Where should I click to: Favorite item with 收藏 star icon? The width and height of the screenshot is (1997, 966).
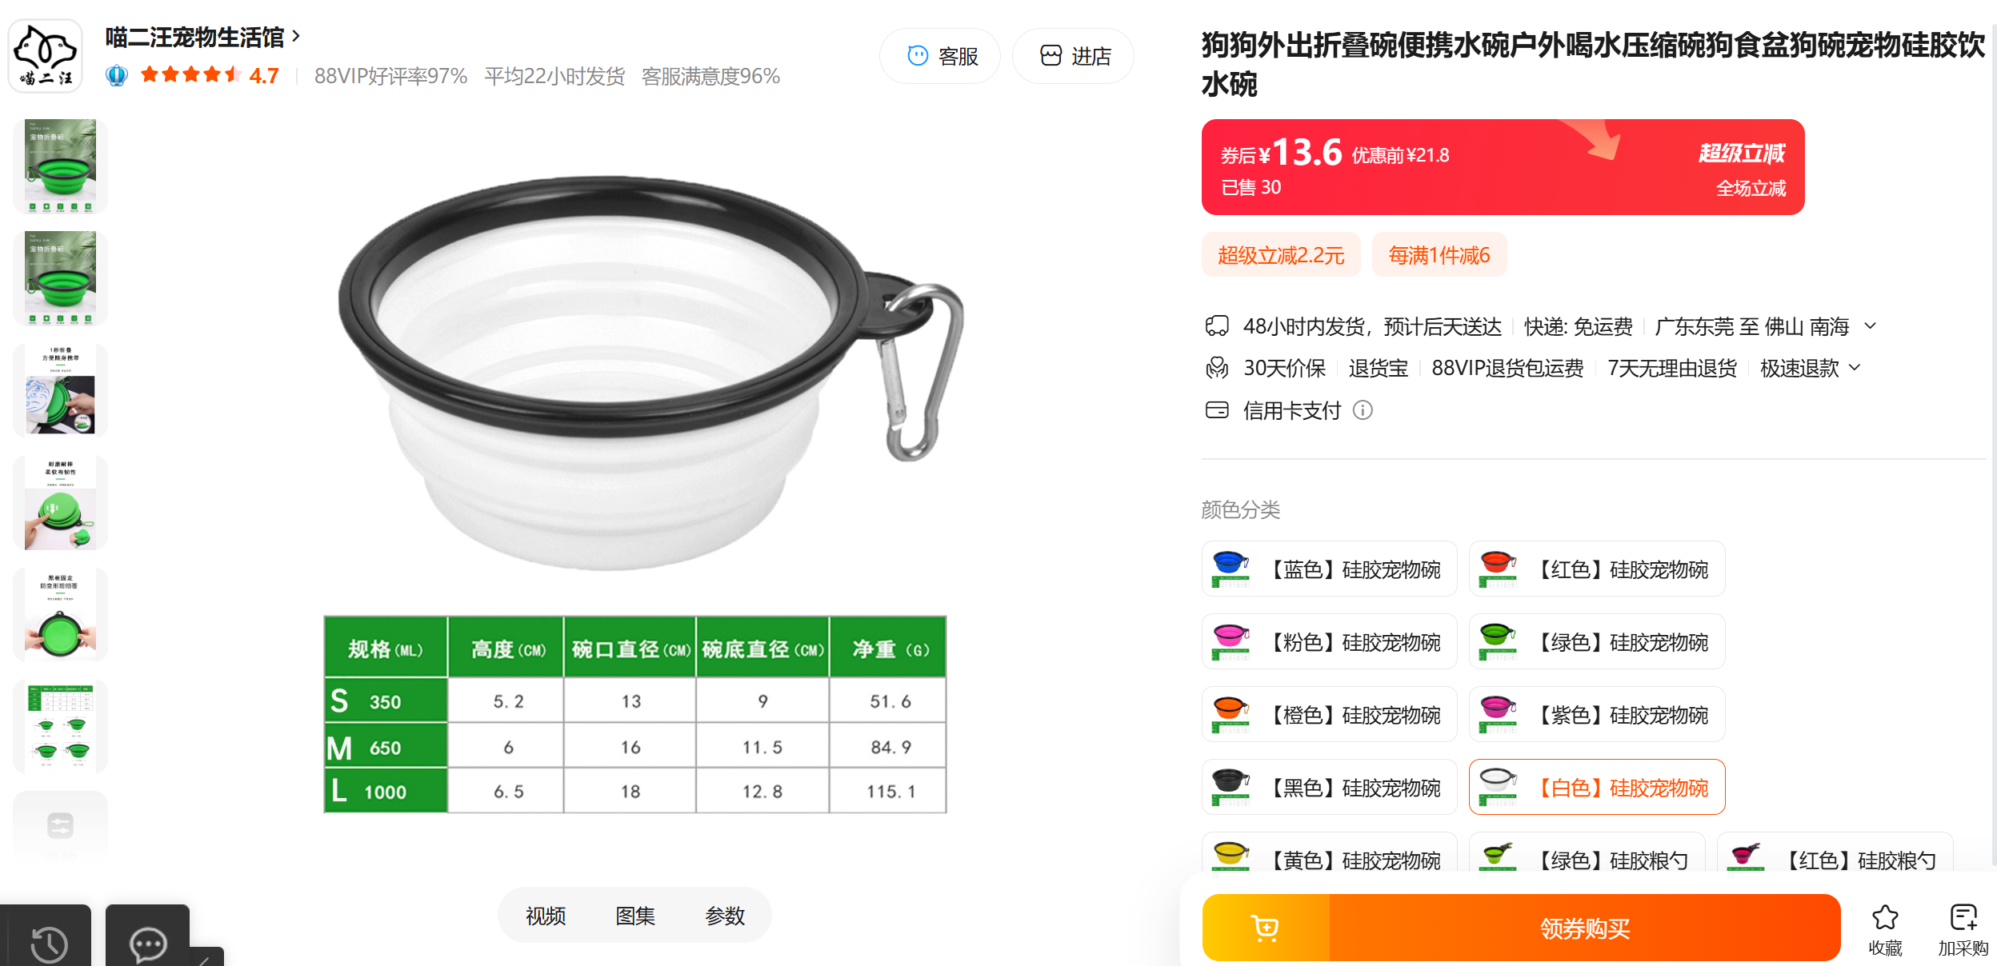[1885, 917]
